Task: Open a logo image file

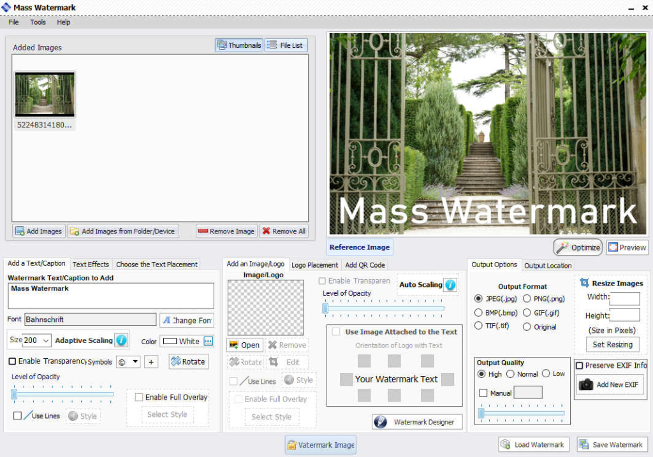Action: [x=245, y=345]
